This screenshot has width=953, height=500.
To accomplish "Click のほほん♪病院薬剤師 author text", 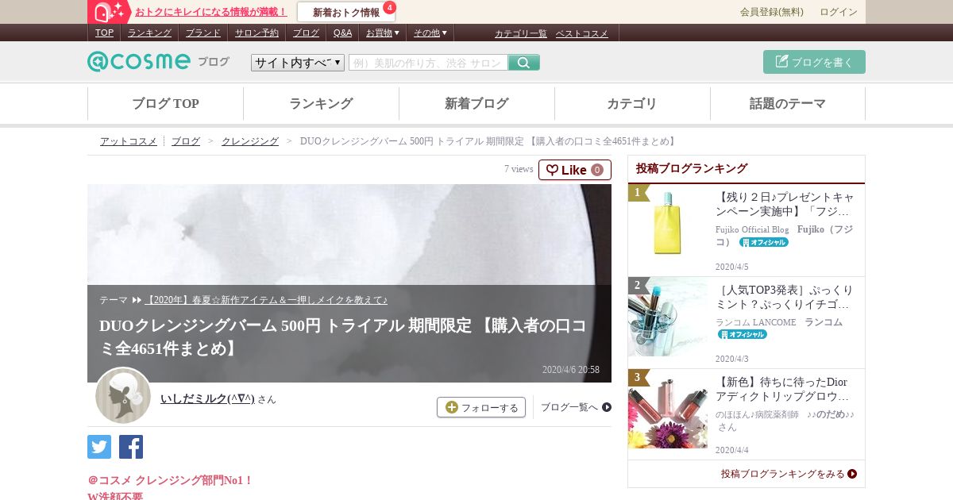I will [x=757, y=414].
